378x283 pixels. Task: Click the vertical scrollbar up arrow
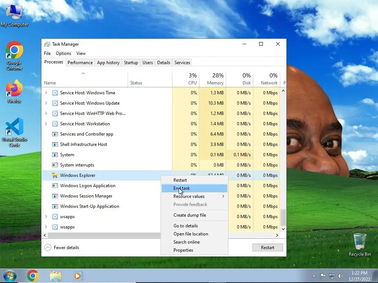pyautogui.click(x=283, y=91)
